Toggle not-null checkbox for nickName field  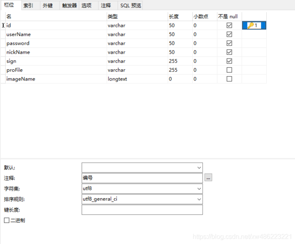229,52
